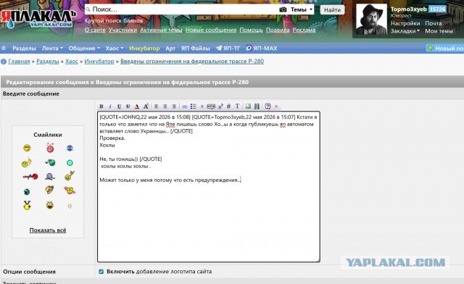
Task: Open 'ЯП-MAX' in navigation bar
Action: [262, 49]
